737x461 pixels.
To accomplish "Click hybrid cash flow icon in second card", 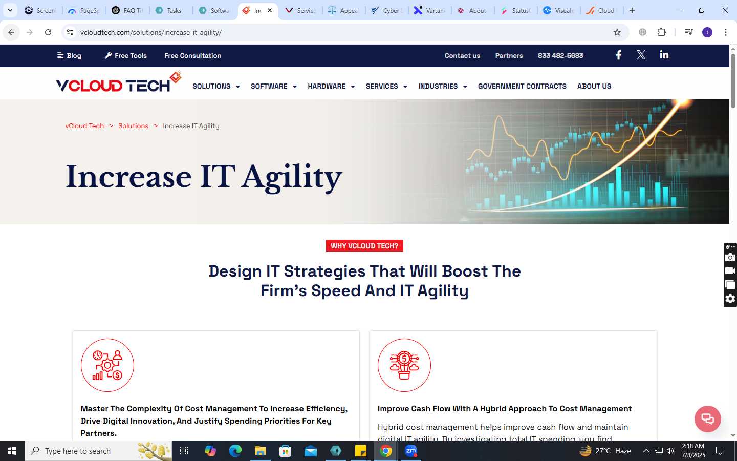I will click(404, 365).
